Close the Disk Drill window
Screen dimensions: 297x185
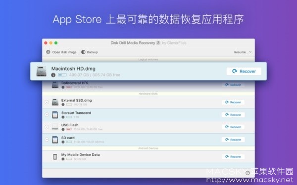(46, 43)
